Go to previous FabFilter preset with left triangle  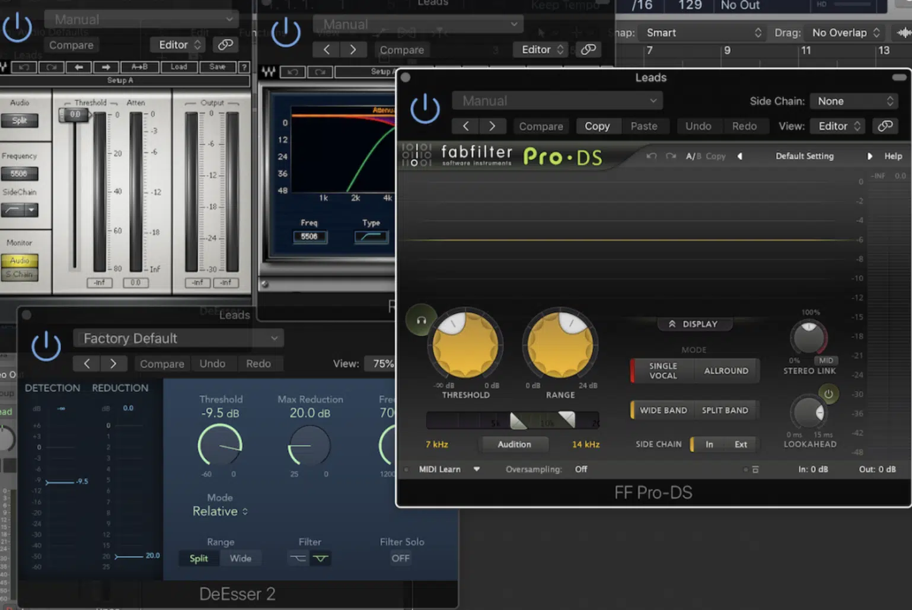pyautogui.click(x=740, y=156)
